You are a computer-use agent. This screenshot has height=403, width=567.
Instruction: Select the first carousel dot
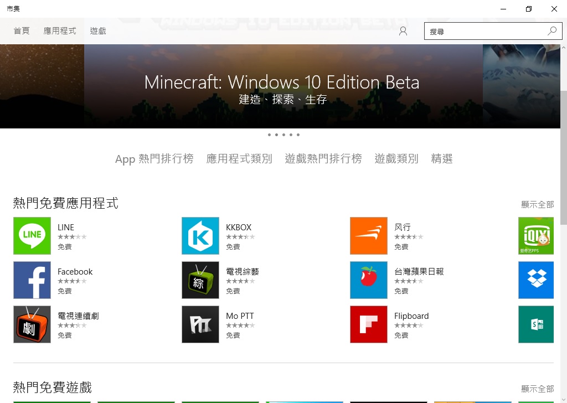pyautogui.click(x=269, y=135)
